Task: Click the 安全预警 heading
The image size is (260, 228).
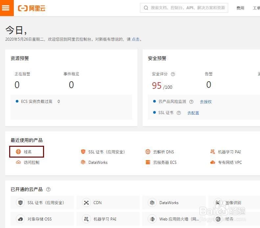Action: [x=157, y=58]
